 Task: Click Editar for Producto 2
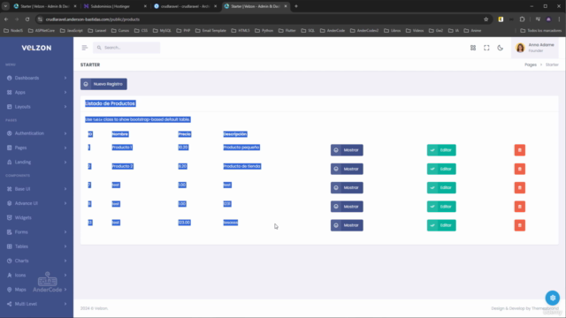click(x=441, y=169)
